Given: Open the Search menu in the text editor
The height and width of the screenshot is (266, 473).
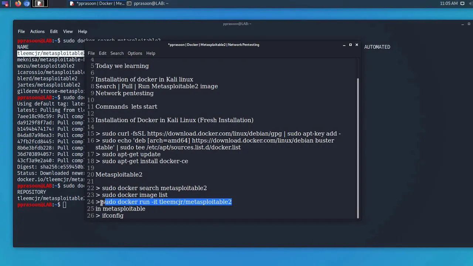Looking at the screenshot, I should [117, 53].
